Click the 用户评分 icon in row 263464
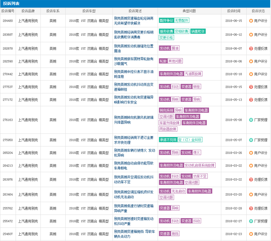Screen dimensions: 271x241 tap(251, 194)
